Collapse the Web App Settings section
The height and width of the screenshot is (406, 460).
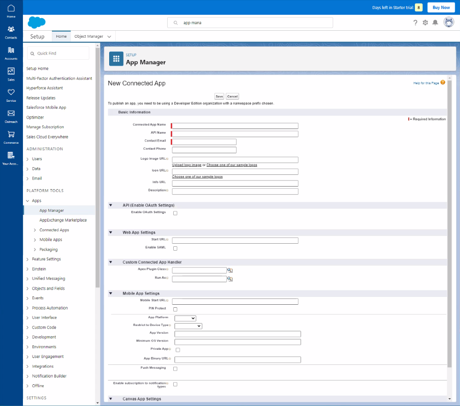tap(110, 232)
